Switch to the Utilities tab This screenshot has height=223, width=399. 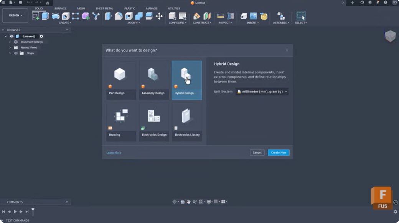(174, 8)
